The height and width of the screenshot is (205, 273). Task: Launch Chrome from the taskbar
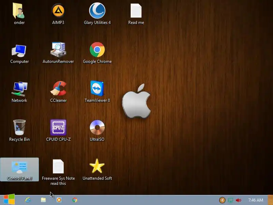pyautogui.click(x=75, y=200)
